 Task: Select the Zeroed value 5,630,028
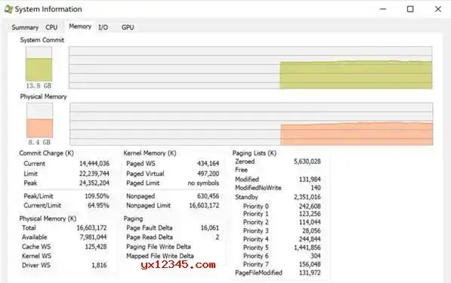(x=307, y=161)
